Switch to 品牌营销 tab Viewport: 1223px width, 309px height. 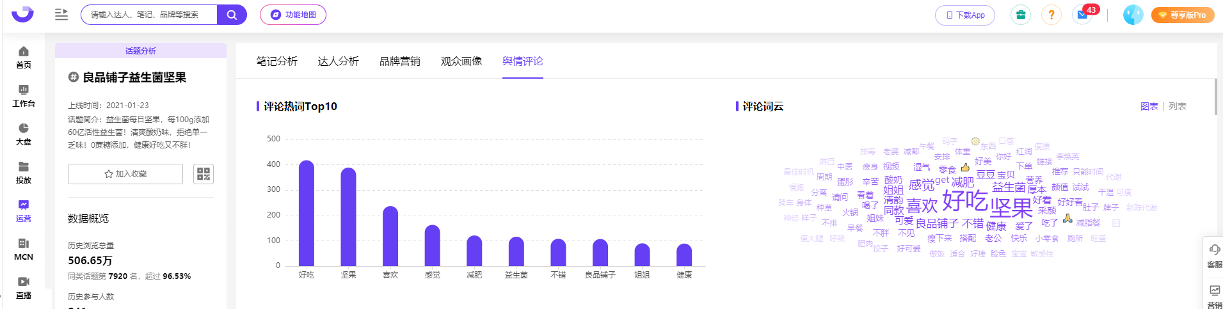(x=400, y=61)
